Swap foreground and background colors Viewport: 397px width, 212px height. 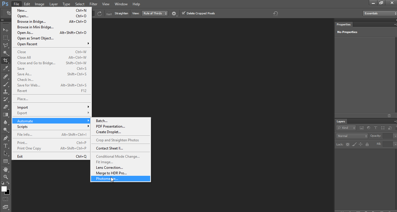point(8,183)
